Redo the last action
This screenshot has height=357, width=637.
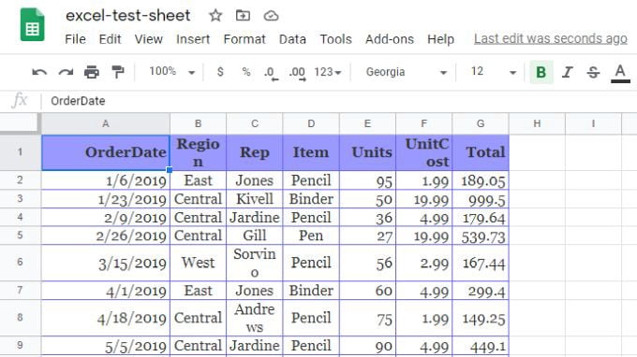click(66, 73)
